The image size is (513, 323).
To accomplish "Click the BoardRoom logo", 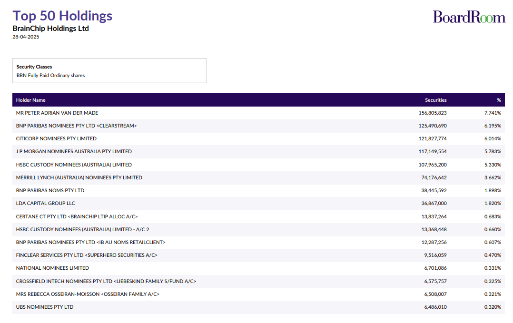I will [469, 17].
